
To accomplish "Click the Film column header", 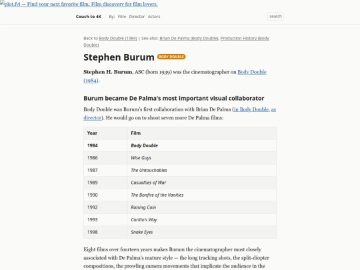I will coord(202,133).
